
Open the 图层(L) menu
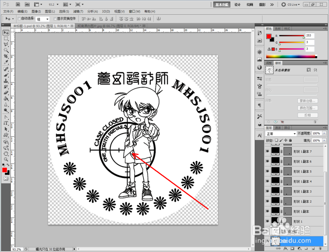(x=50, y=11)
